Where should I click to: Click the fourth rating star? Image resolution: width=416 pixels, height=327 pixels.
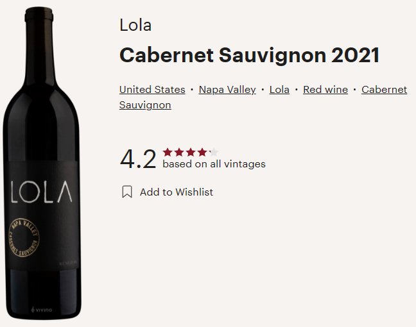(202, 152)
